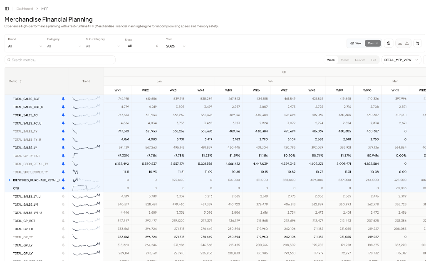Screen dimensions: 426x261
Task: Open the filter settings sliders icon
Action: tap(418, 43)
